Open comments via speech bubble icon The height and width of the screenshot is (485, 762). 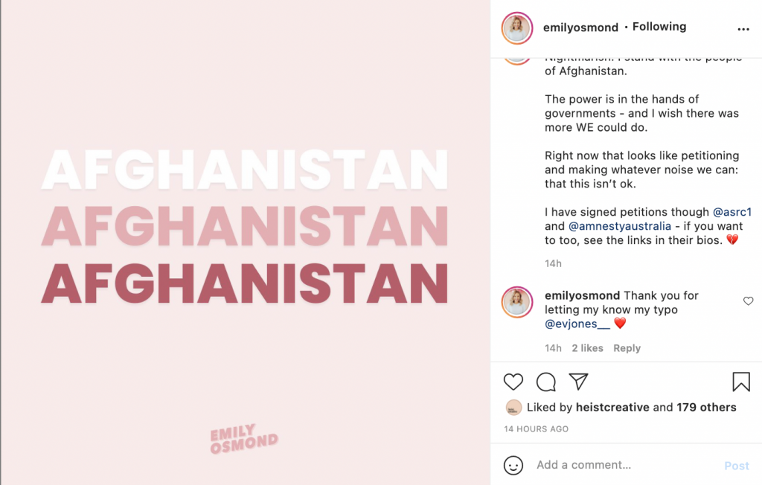[x=546, y=382]
